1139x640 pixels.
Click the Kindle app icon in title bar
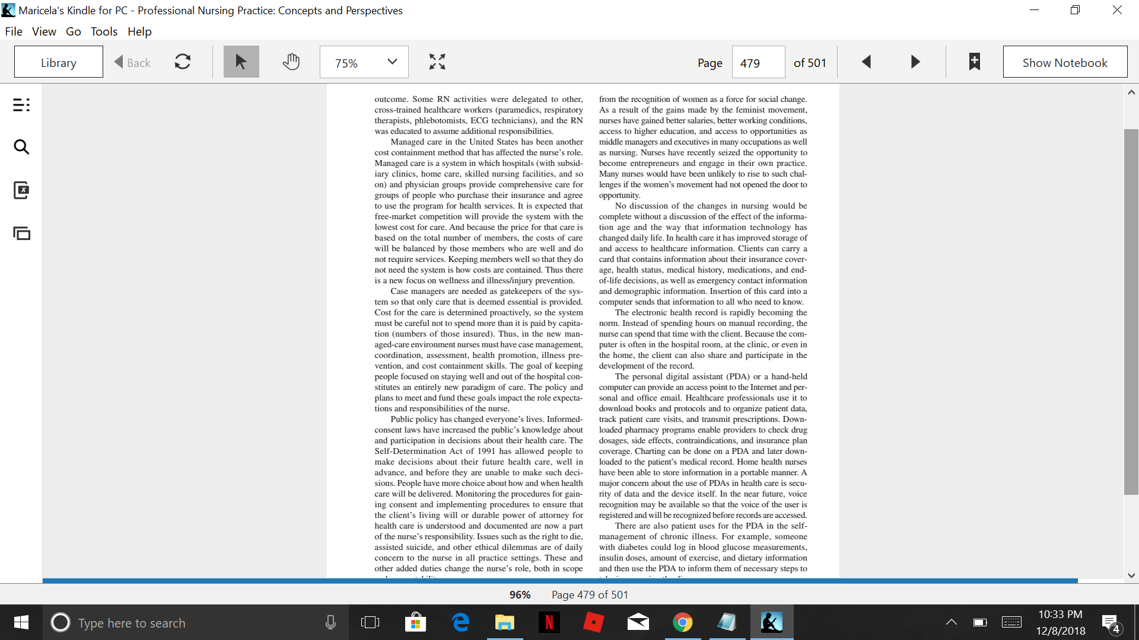pos(8,10)
